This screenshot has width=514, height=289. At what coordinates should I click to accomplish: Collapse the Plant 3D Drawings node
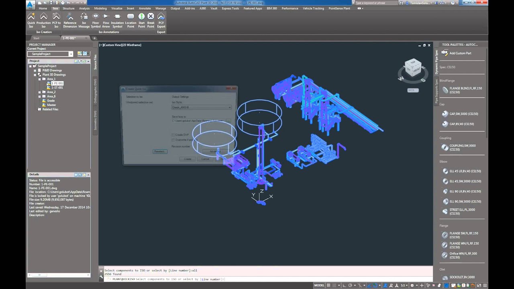pyautogui.click(x=35, y=75)
